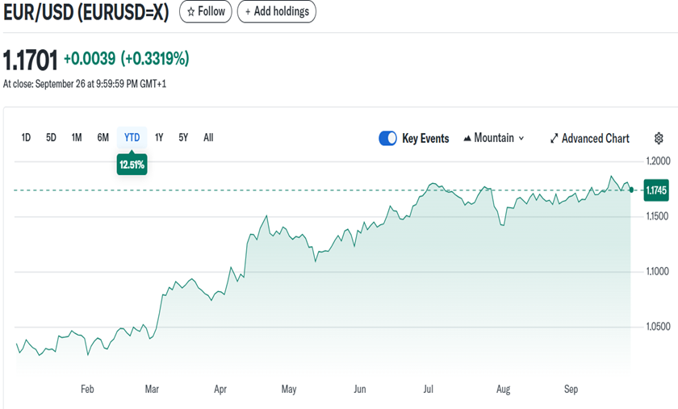Toggle the Key Events switch

(x=387, y=138)
